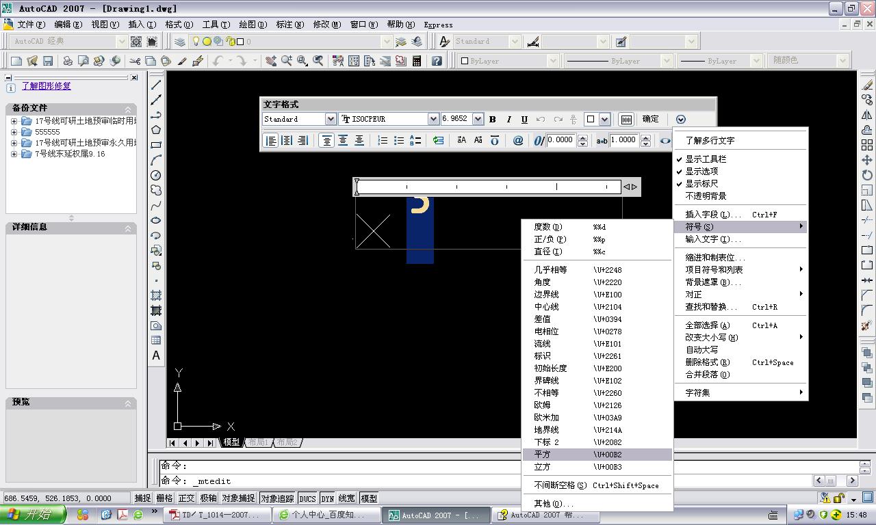
Task: Select the Line tool in draw toolbar
Action: coord(156,85)
